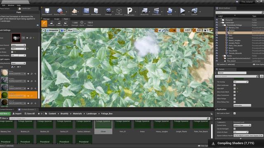Toggle the Allow Landscape checkbox
This screenshot has width=264, height=148.
[x=235, y=85]
